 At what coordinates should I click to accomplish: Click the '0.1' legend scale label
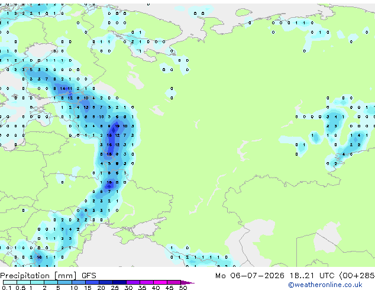click(x=7, y=288)
